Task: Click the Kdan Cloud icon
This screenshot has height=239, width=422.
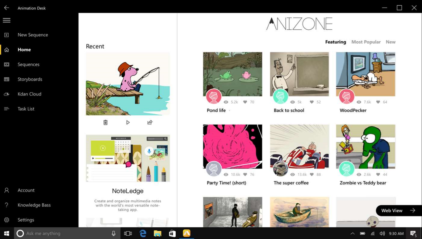Action: pos(6,94)
